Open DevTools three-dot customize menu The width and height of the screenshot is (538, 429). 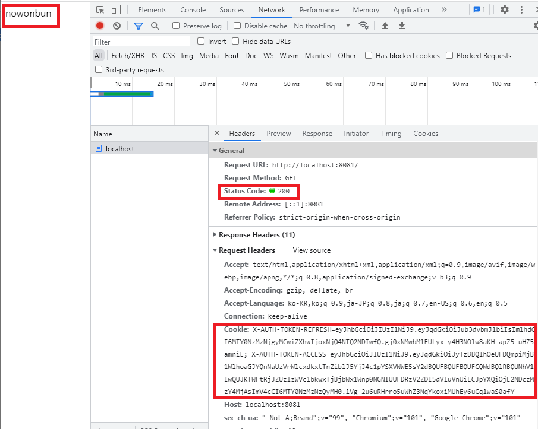tap(521, 9)
